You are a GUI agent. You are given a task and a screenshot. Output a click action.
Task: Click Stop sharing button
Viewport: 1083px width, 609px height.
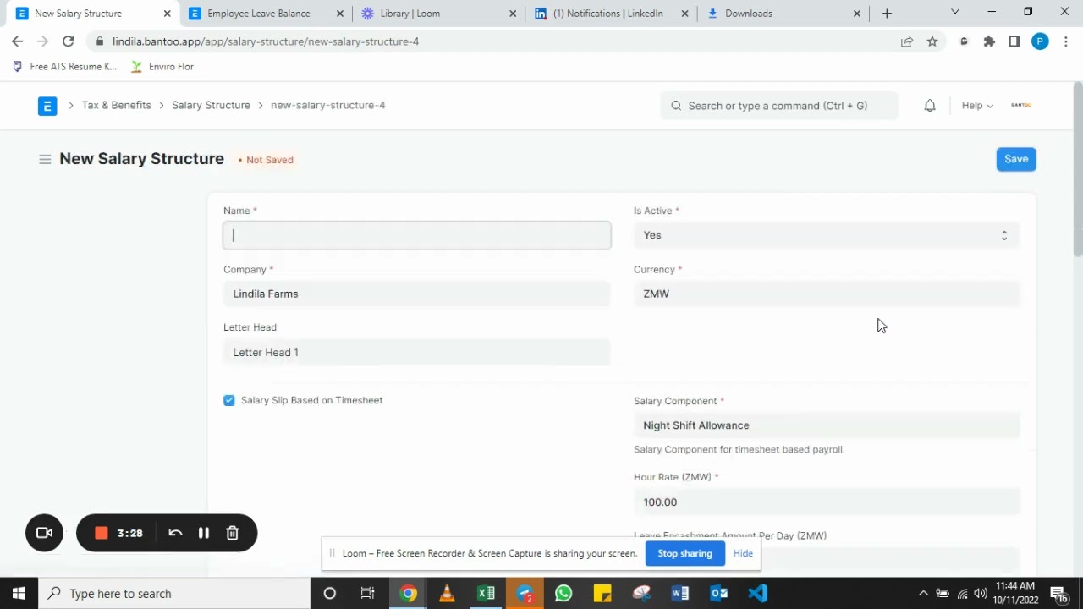(x=685, y=553)
